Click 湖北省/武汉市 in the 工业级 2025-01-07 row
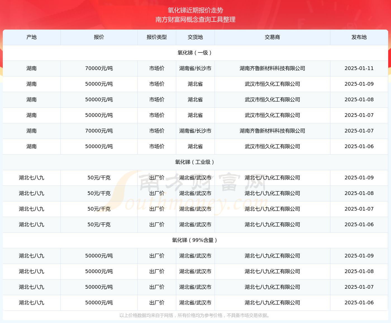The height and width of the screenshot is (323, 391). (195, 209)
